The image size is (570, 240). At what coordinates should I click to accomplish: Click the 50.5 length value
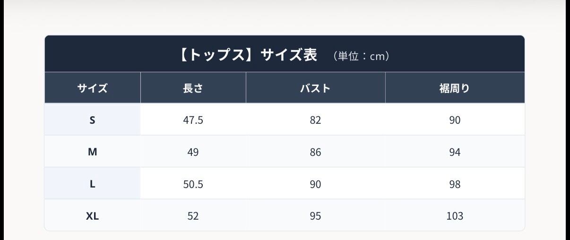193,184
